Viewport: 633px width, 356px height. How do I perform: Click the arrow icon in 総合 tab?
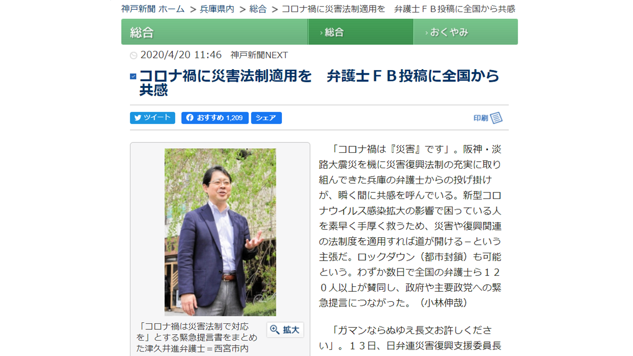tap(321, 33)
